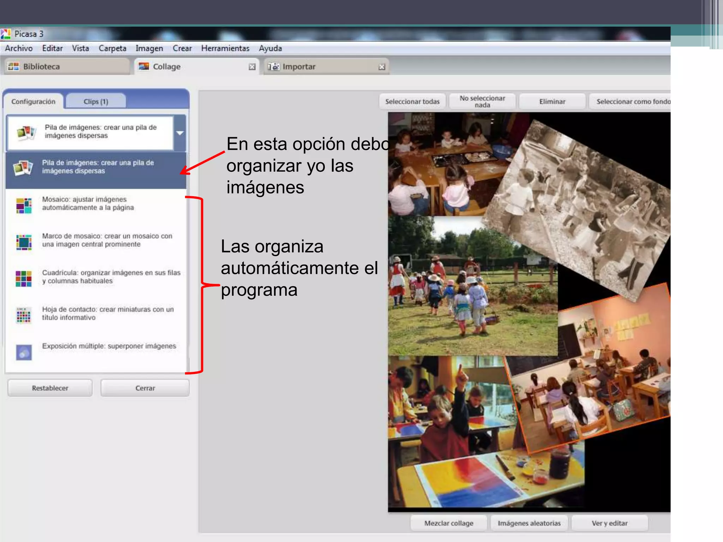The image size is (723, 542).
Task: Click the Exposición múltiple icon
Action: [24, 352]
